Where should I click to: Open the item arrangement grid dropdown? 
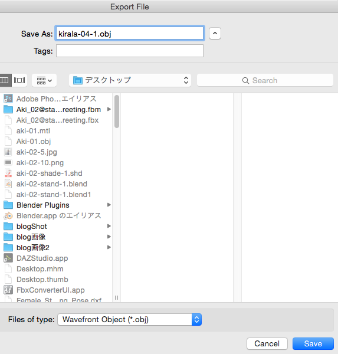coord(44,80)
